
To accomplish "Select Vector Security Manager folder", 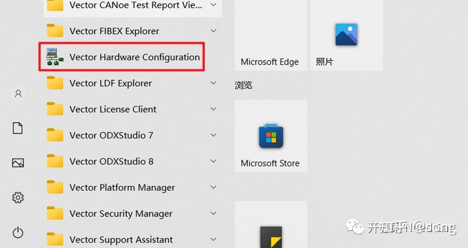I will coord(121,213).
